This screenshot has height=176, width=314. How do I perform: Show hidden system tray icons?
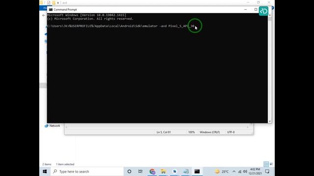(x=234, y=172)
